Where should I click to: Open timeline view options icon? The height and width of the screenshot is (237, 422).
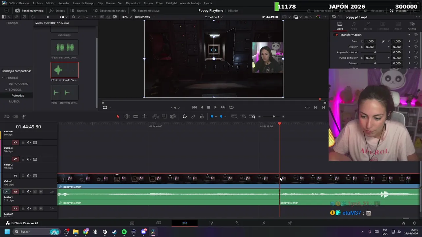pos(7,117)
